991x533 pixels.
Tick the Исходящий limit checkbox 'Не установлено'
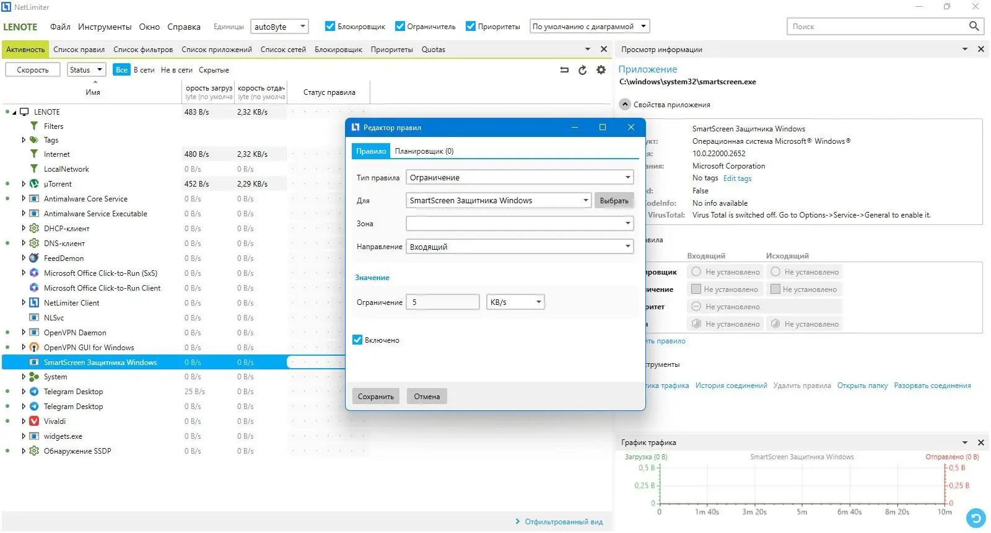(775, 289)
